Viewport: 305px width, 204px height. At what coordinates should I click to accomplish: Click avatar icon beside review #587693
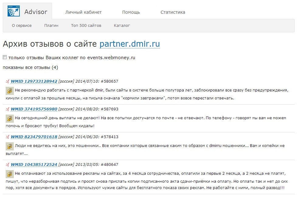[x=10, y=118]
